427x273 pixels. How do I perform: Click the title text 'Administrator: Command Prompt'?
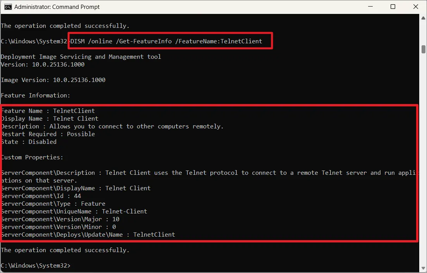coord(57,7)
